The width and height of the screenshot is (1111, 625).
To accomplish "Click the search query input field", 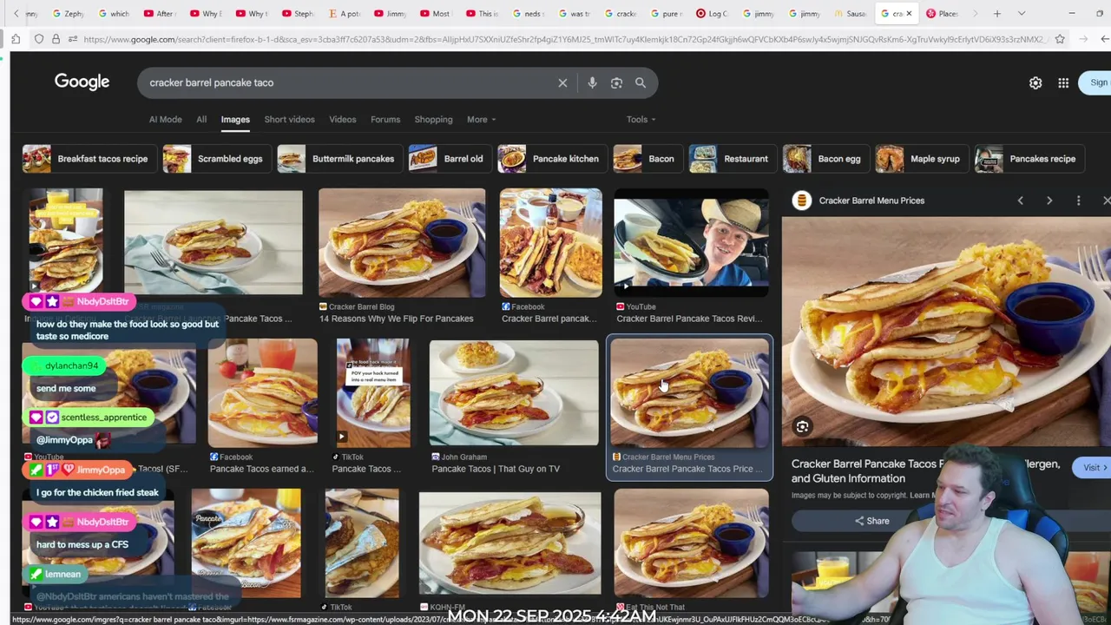I will [x=347, y=83].
